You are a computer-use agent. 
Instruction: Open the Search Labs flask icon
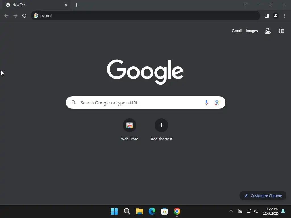[x=268, y=31]
